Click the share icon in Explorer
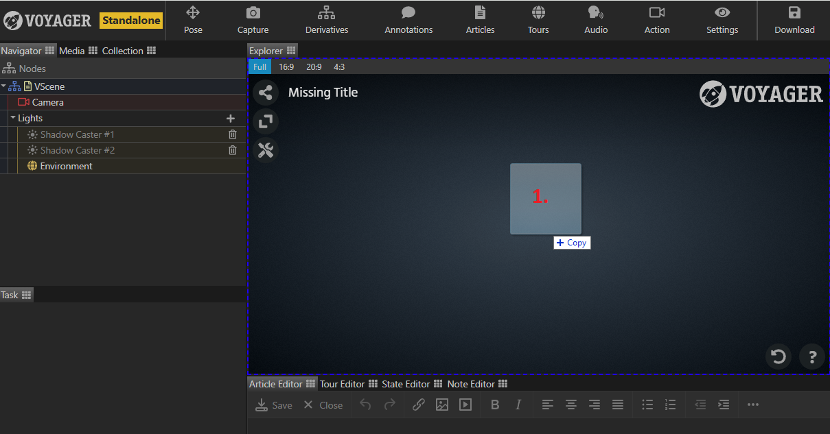830x434 pixels. pyautogui.click(x=266, y=93)
